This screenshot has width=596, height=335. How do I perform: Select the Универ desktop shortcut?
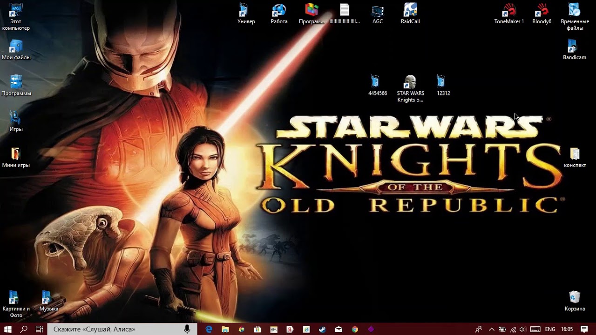246,13
